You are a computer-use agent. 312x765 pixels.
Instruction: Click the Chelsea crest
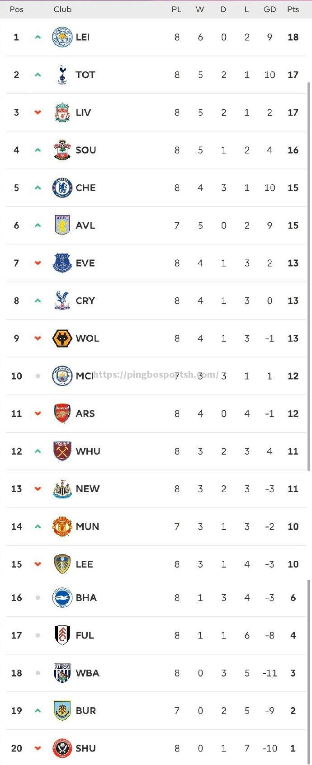pyautogui.click(x=62, y=188)
